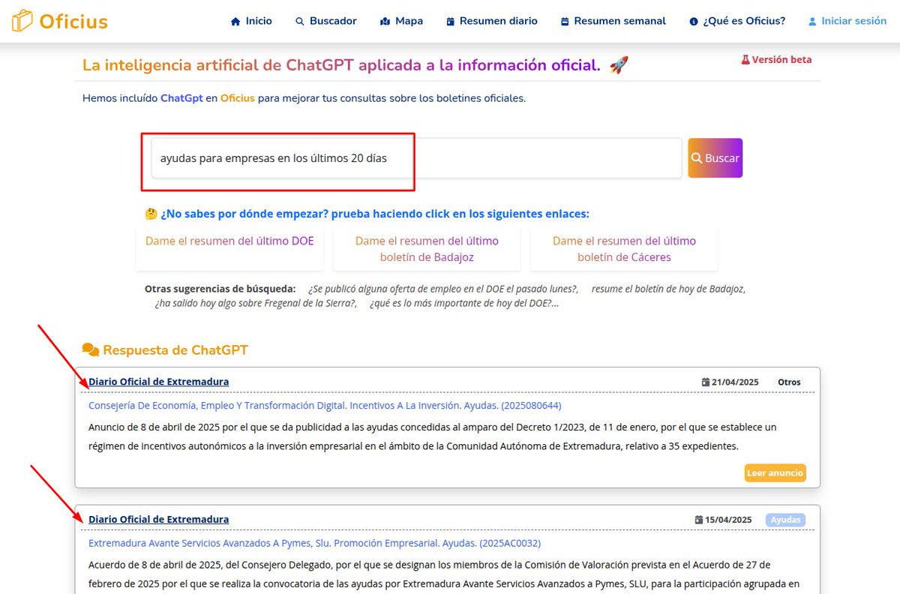Click the user icon beside Iniciar sesión
This screenshot has width=900, height=594.
click(x=812, y=22)
